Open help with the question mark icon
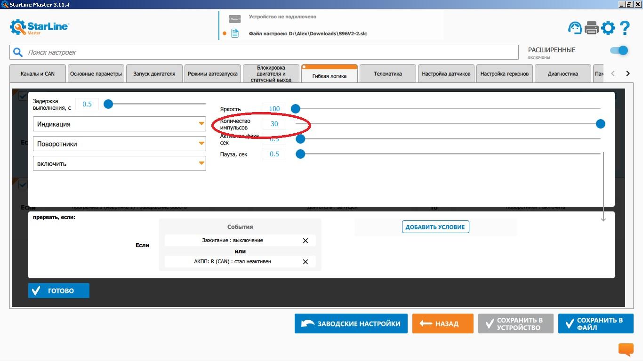The width and height of the screenshot is (643, 364). point(625,28)
